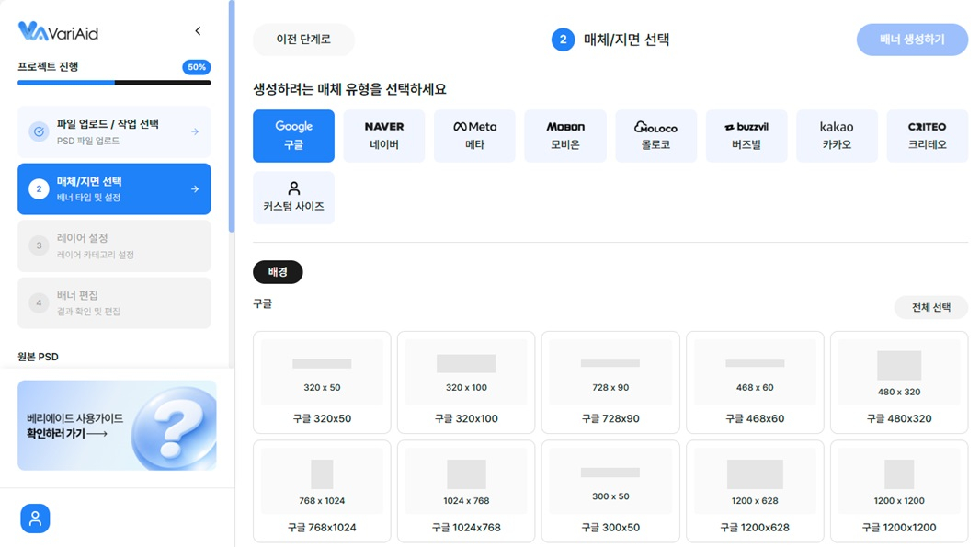Choose the Moloco 몰로코 media icon

click(655, 135)
